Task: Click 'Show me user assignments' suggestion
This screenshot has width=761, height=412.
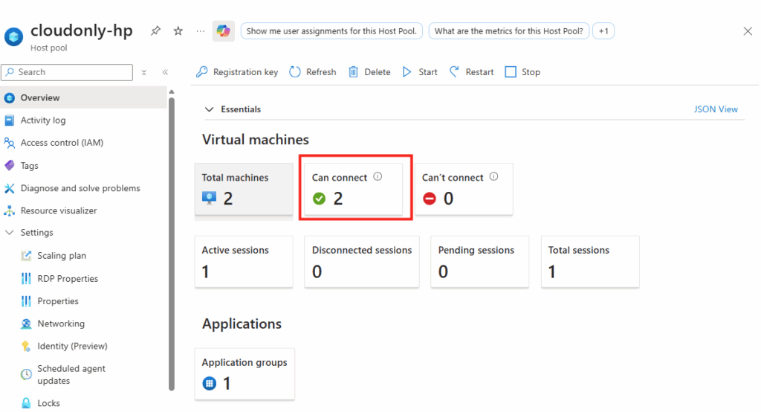Action: pos(332,31)
